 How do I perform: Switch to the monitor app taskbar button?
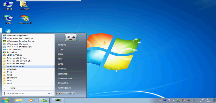[58, 100]
